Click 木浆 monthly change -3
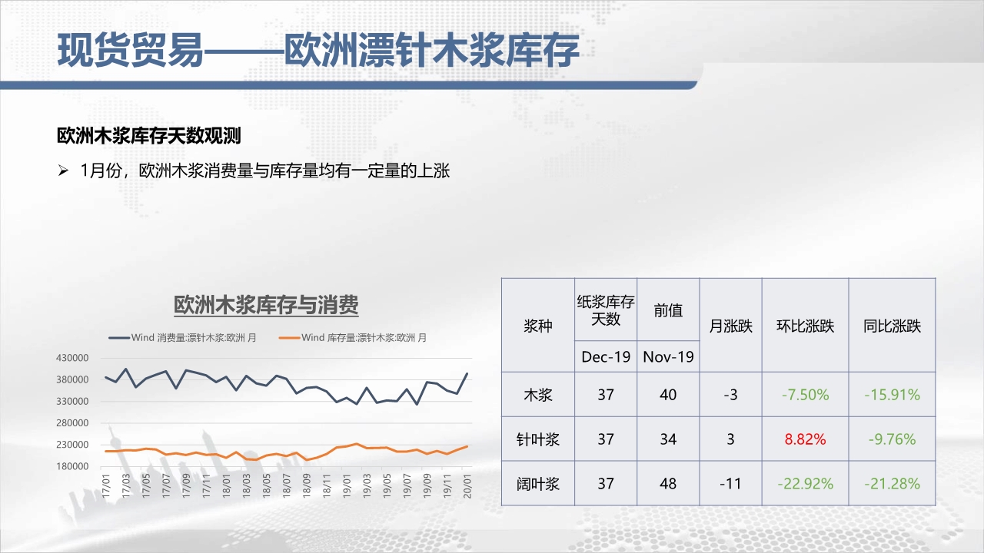The image size is (984, 553). 730,395
